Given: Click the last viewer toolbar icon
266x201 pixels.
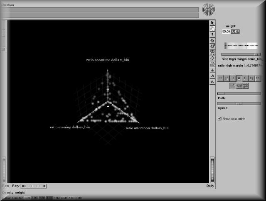Looking at the screenshot, I should coord(212,82).
